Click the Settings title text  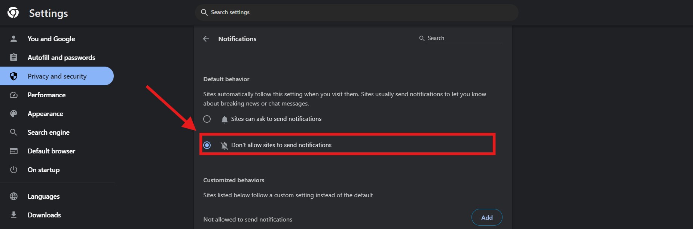coord(49,13)
